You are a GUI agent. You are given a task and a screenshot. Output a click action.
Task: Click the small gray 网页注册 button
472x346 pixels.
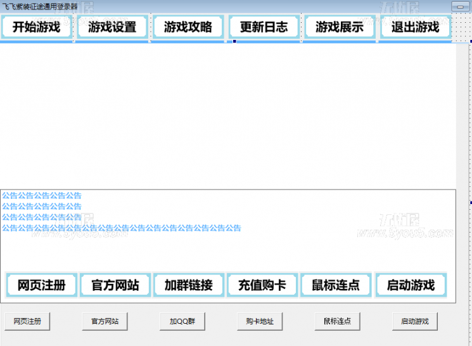[27, 321]
